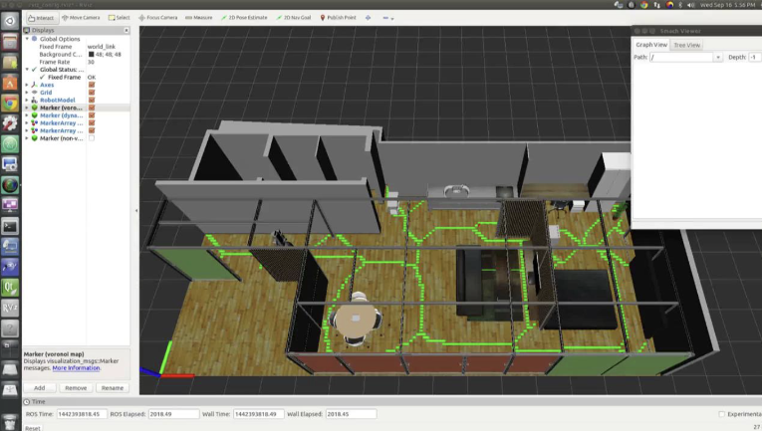This screenshot has width=762, height=431.
Task: Click the left-side panel collapse handle arrow
Action: point(136,211)
